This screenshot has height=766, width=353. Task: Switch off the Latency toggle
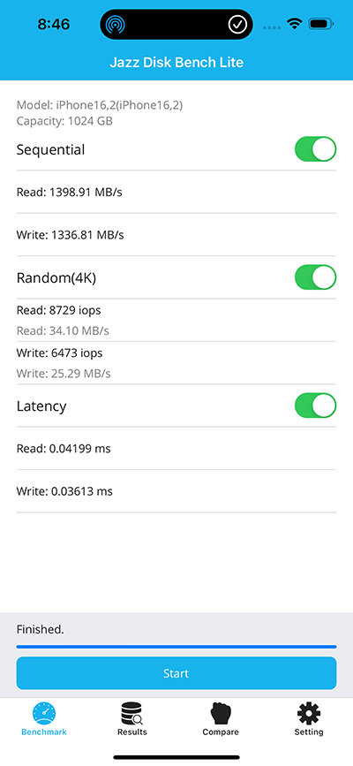point(315,406)
